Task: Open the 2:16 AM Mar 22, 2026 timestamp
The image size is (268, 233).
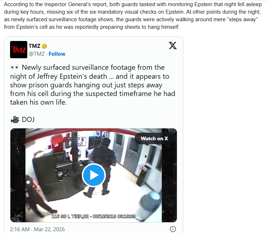Action: (x=37, y=229)
